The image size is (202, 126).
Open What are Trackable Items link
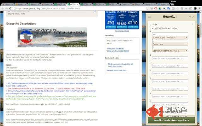pos(118,51)
